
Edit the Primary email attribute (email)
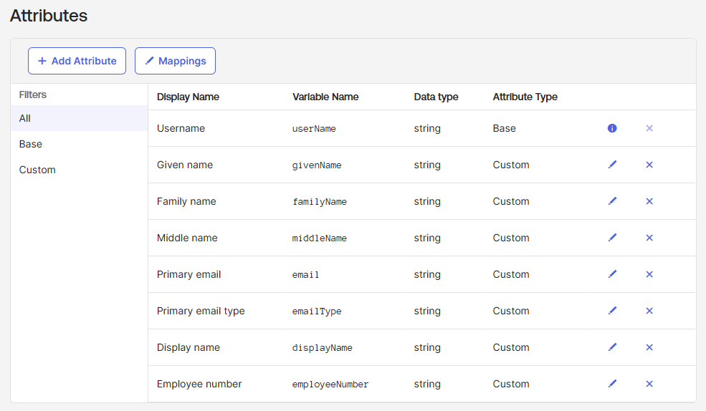(612, 274)
